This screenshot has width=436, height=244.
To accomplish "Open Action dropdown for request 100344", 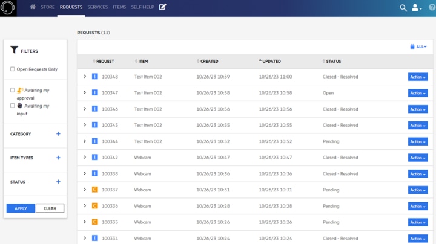I will 418,141.
